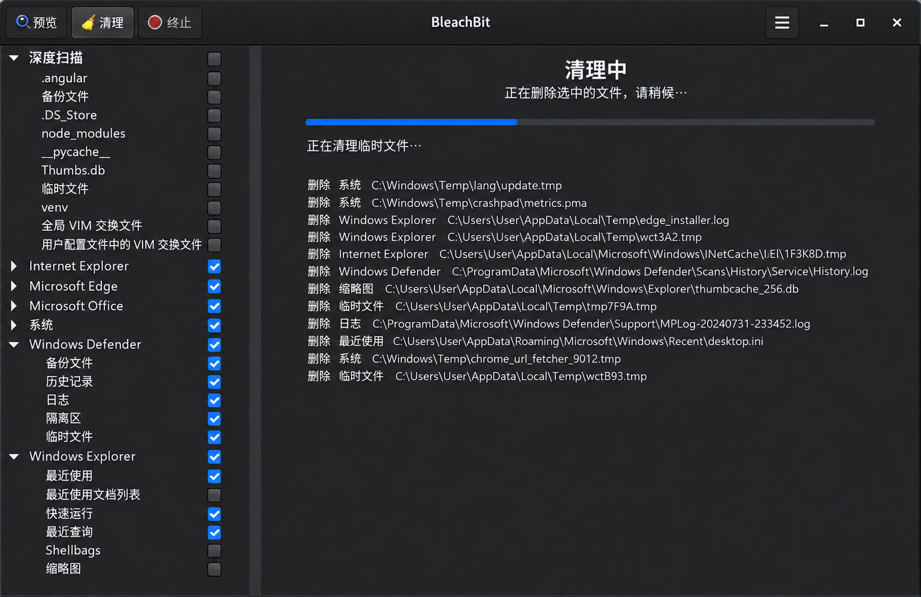This screenshot has width=921, height=597.
Task: Expand the 系统 group
Action: point(14,325)
